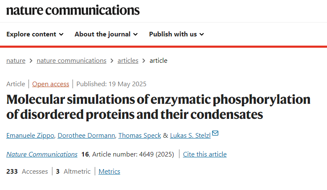327x190 pixels.
Task: Open author Emanuele Zippo's profile
Action: click(x=30, y=136)
